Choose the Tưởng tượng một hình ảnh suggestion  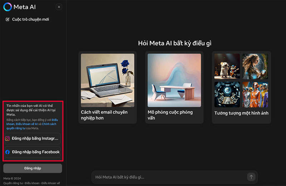click(x=241, y=113)
